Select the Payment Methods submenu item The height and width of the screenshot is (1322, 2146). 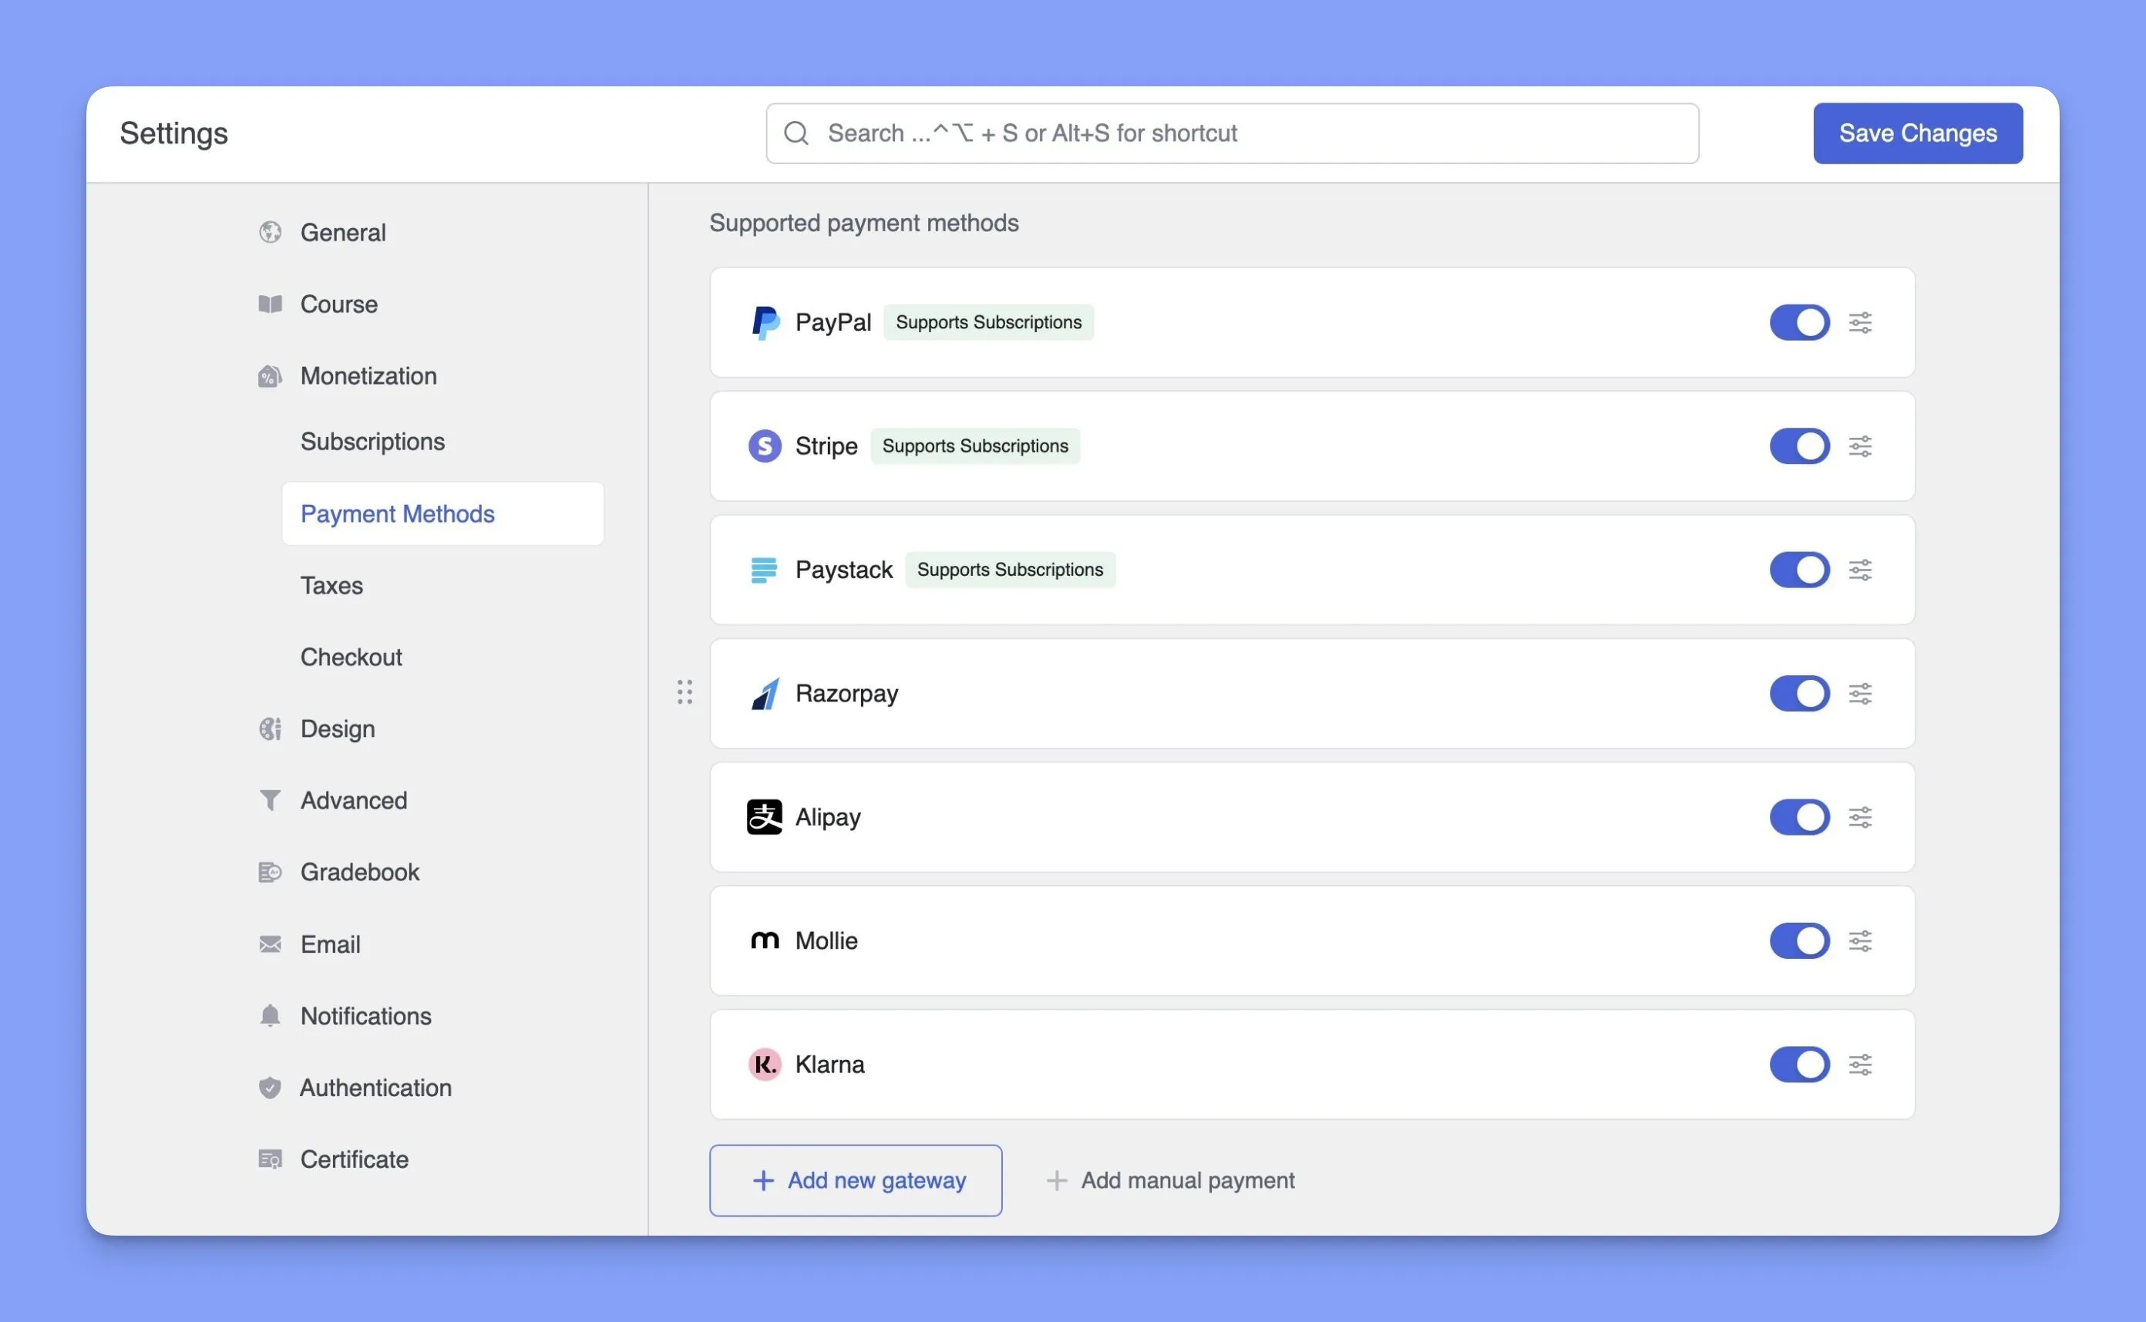(442, 514)
